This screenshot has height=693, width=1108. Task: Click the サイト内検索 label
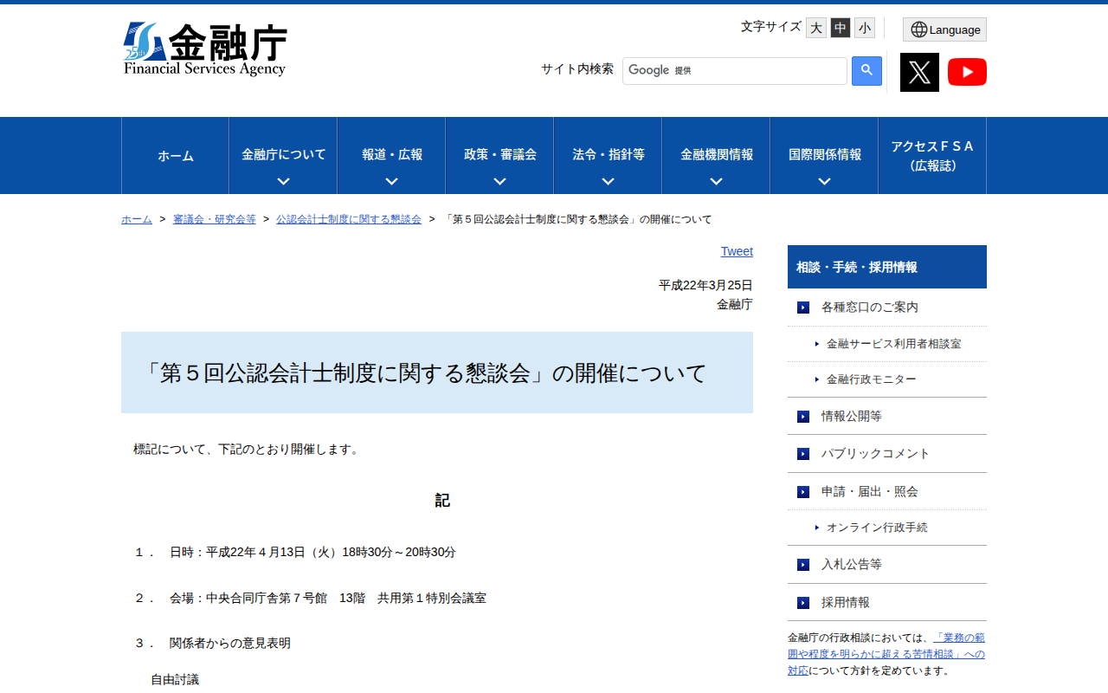pos(577,69)
